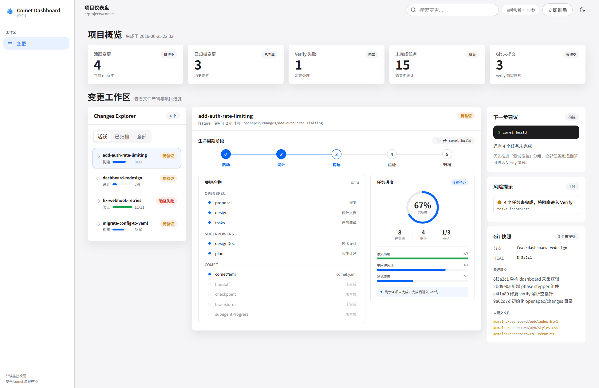
Task: Click the ungenerated brainstorm artifact
Action: 282,304
